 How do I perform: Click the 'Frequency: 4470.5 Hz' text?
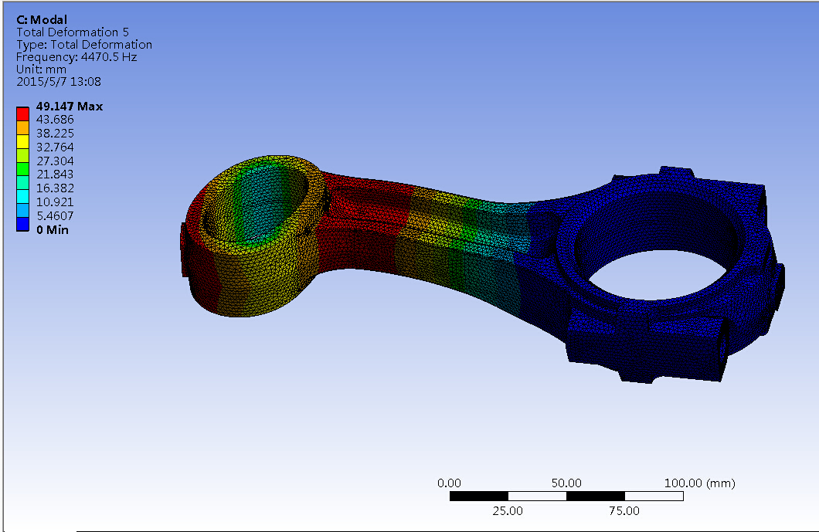click(76, 57)
